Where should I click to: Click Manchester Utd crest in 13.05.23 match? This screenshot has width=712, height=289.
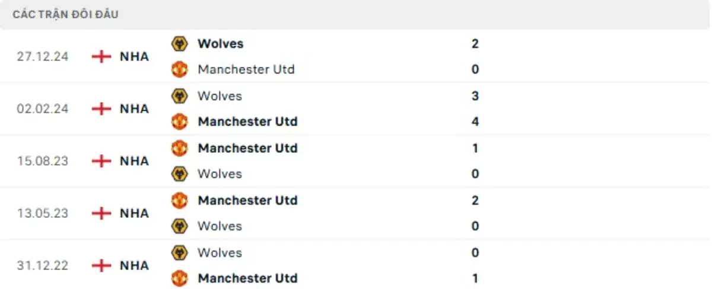coord(179,200)
